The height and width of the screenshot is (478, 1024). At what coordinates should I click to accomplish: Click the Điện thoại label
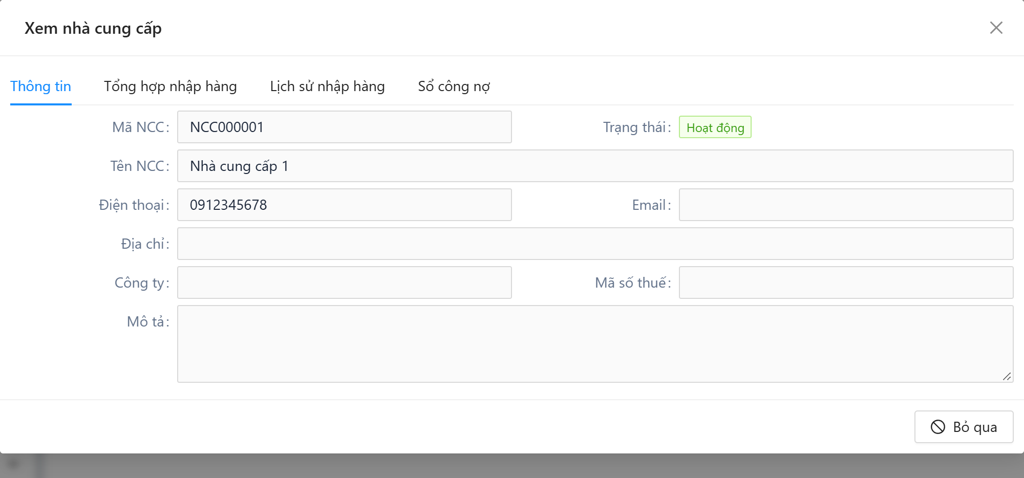pyautogui.click(x=134, y=205)
